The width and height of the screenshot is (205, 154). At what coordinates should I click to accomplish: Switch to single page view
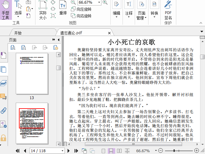tap(103, 151)
